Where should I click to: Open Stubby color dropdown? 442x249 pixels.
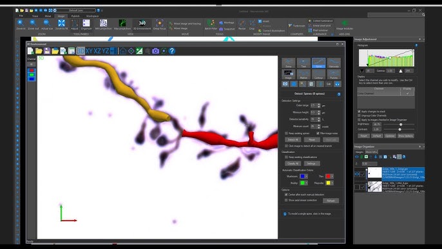pos(307,183)
